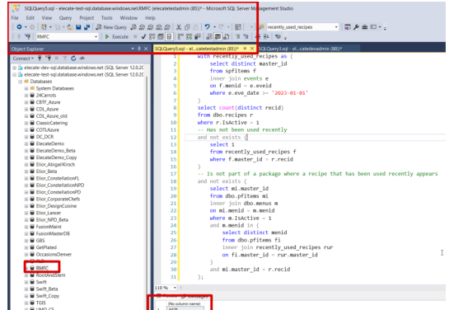Toggle Include Live Query Statistics
The height and width of the screenshot is (310, 454).
[x=189, y=36]
